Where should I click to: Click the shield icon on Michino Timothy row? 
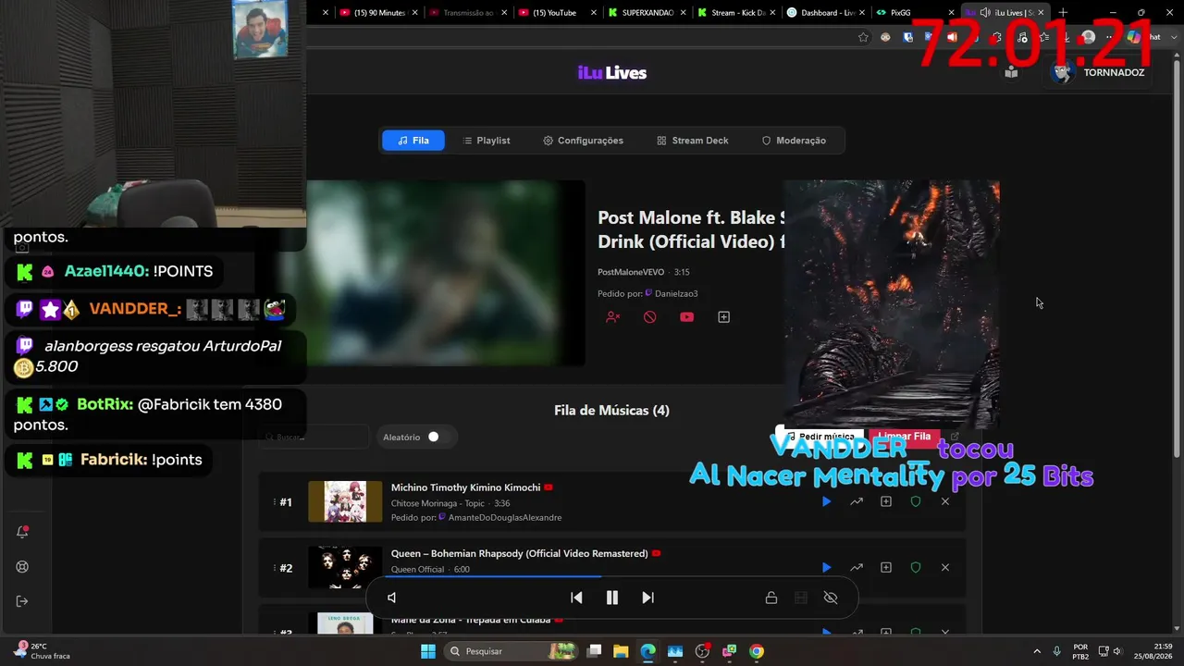pyautogui.click(x=916, y=501)
